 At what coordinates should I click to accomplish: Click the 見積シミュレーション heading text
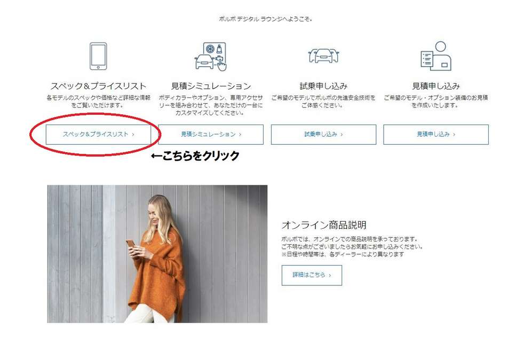(x=211, y=86)
